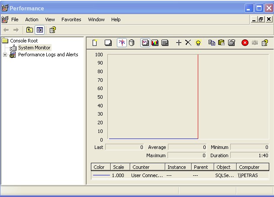This screenshot has width=274, height=197.
Task: Click the Average value field
Action: tap(187, 147)
